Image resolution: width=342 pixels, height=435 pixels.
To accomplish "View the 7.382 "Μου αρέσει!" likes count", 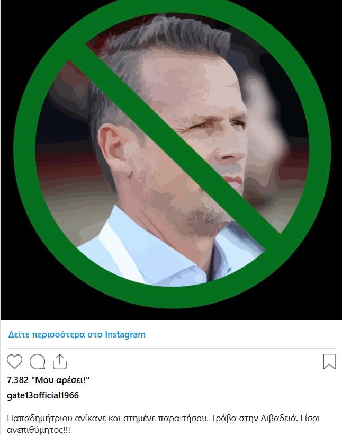I will click(48, 380).
